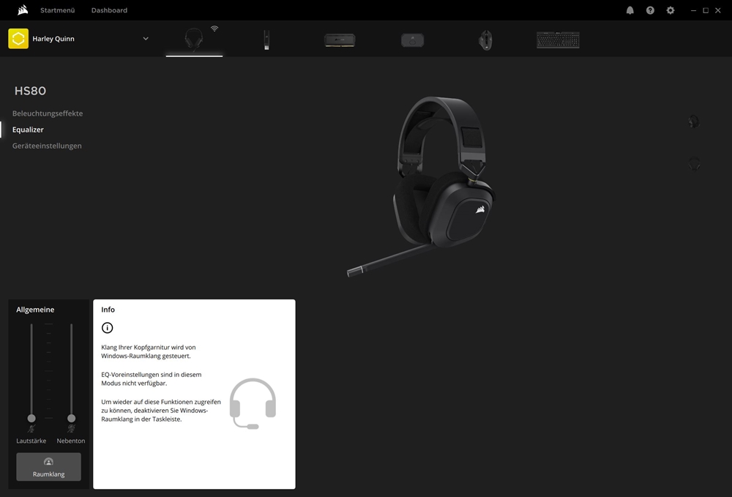Open the help question mark icon
Screen dimensions: 732x497
pos(650,10)
